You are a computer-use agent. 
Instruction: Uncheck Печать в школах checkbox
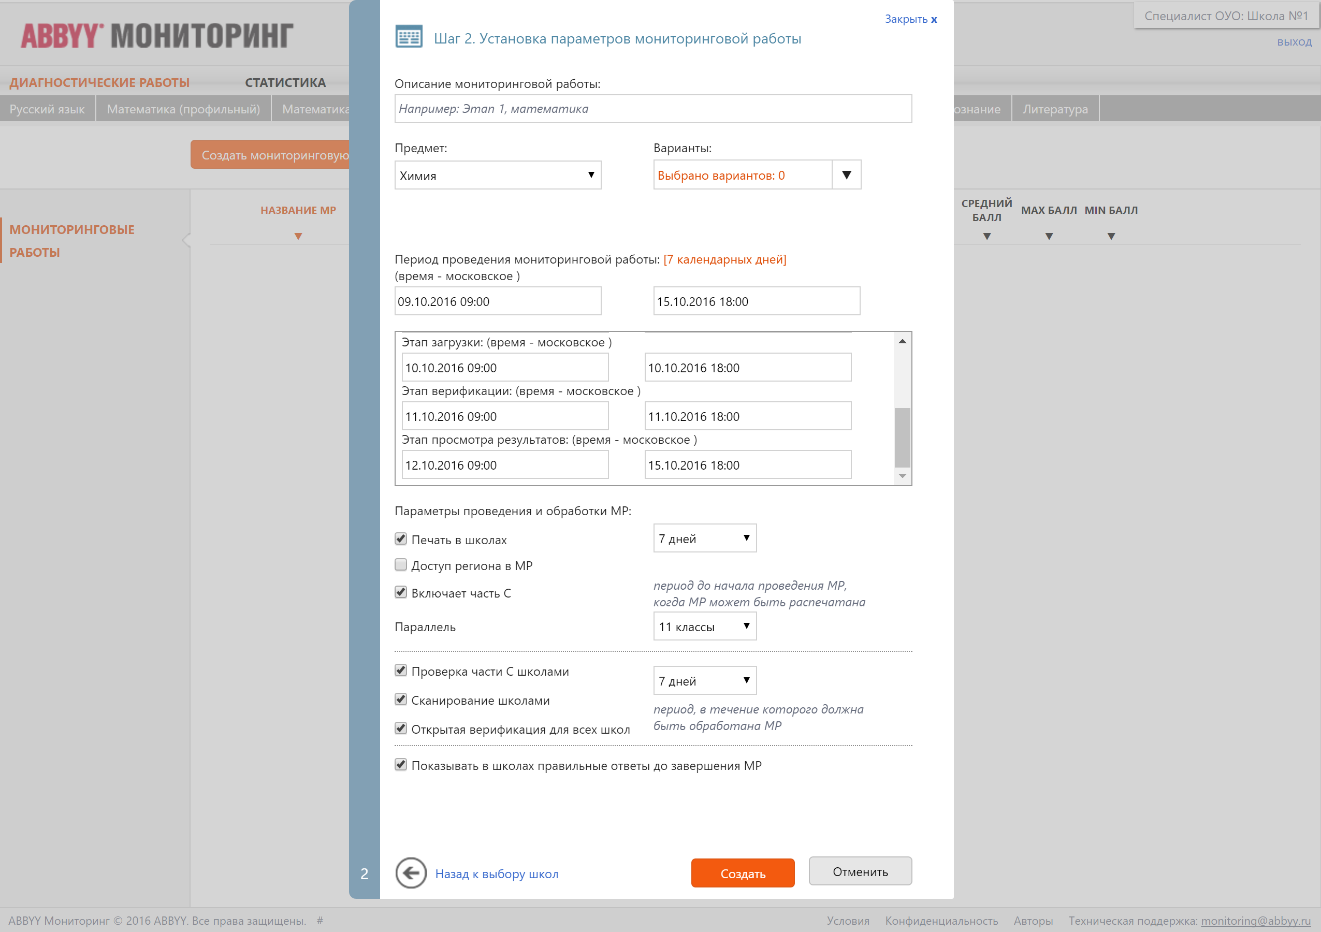tap(401, 539)
